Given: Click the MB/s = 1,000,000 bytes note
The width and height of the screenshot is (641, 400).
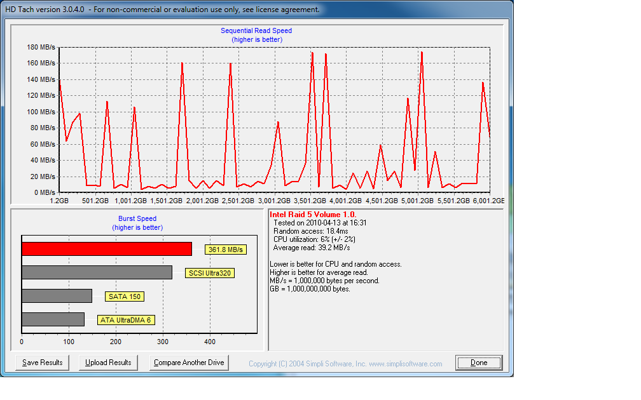Looking at the screenshot, I should (x=324, y=281).
